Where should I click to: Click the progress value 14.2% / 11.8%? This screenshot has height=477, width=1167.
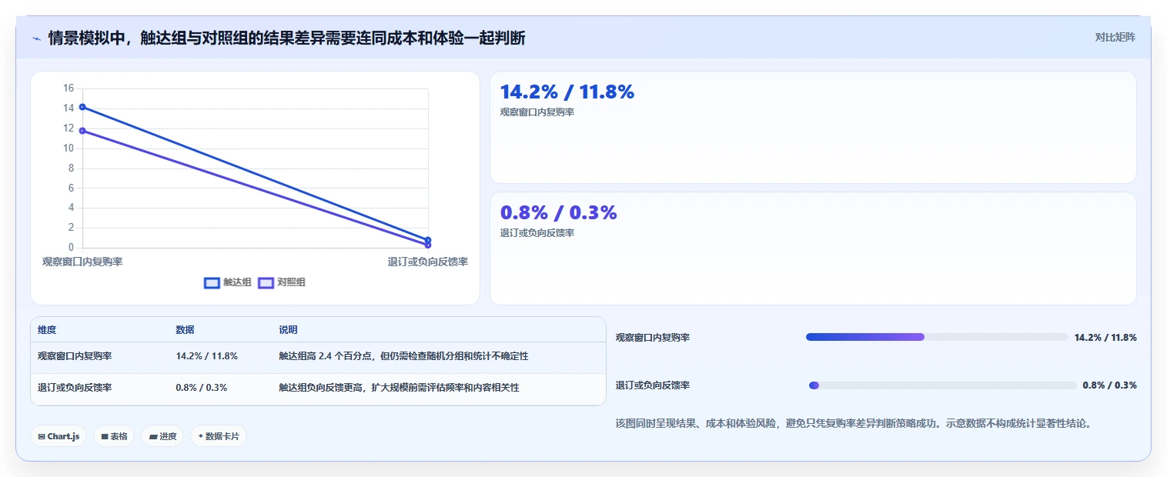1105,338
